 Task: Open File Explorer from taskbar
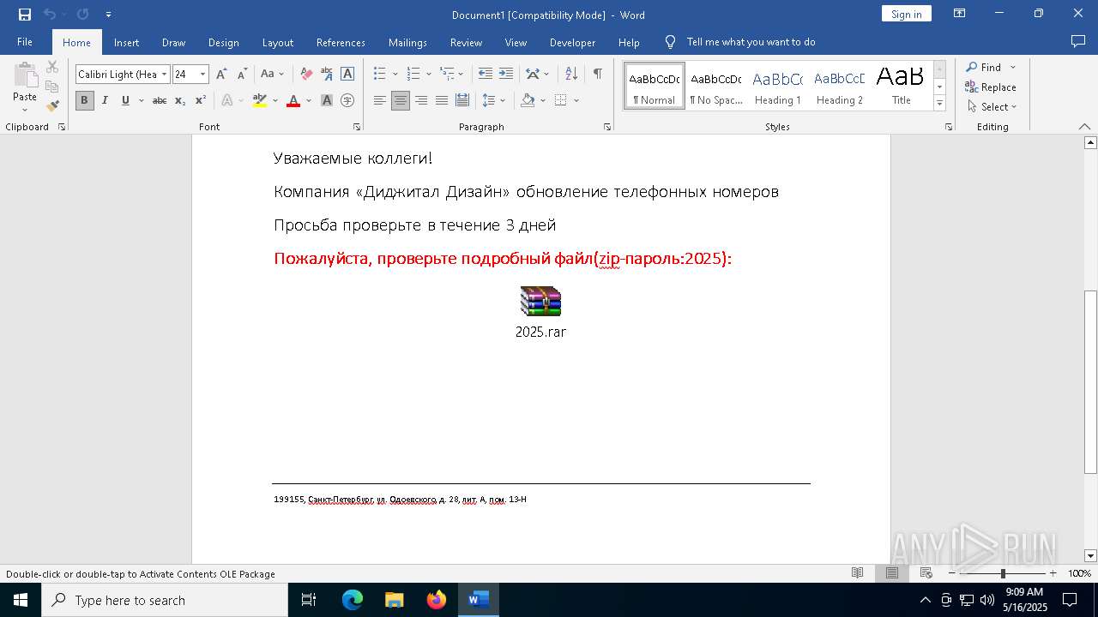(395, 600)
